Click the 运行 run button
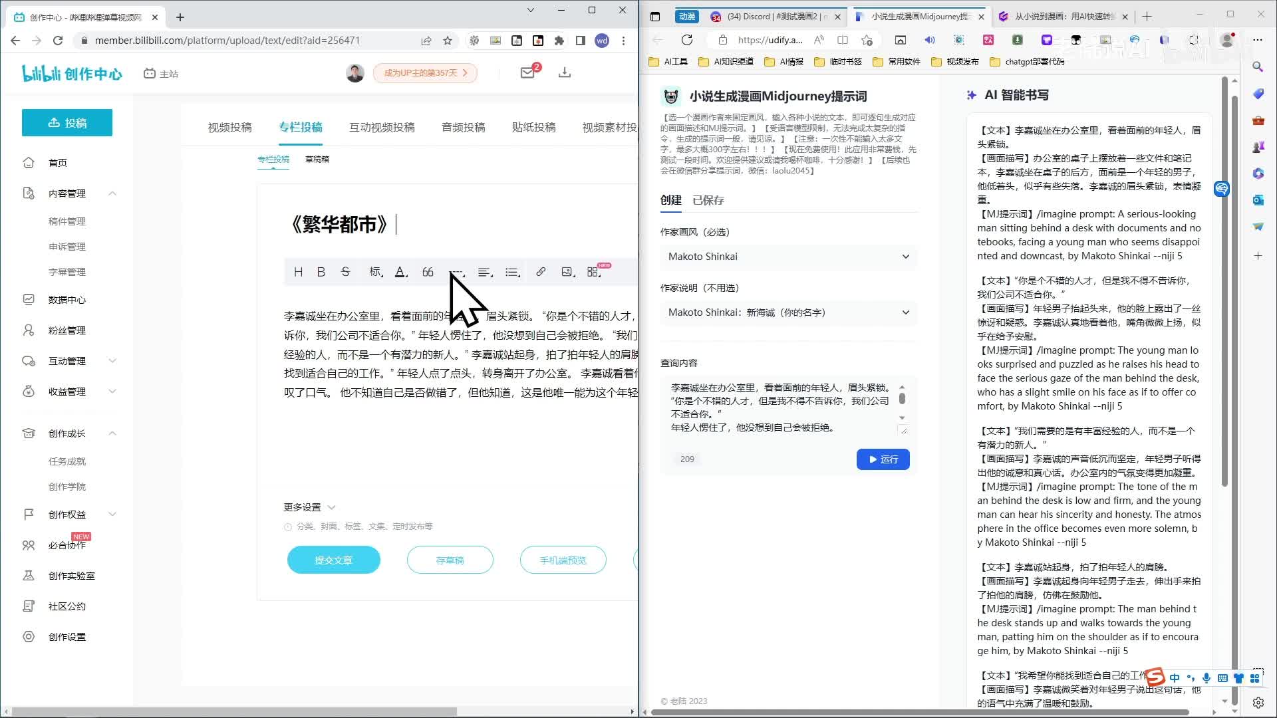 (x=883, y=459)
